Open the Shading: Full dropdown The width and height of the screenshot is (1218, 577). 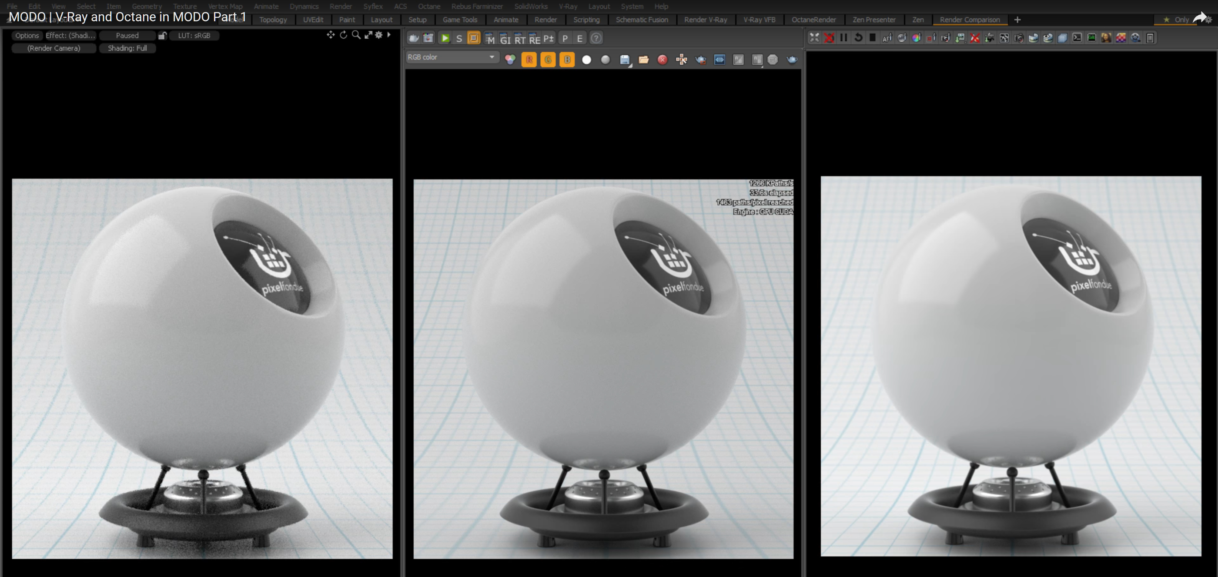(x=127, y=48)
